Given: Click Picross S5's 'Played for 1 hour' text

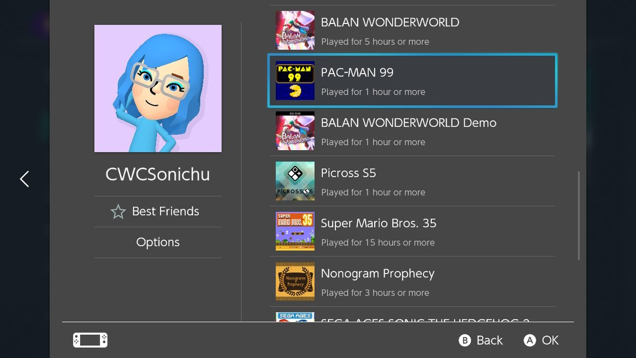Looking at the screenshot, I should 373,193.
